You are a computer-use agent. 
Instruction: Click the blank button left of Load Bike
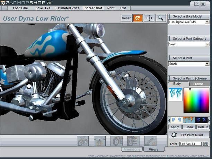pos(5,8)
